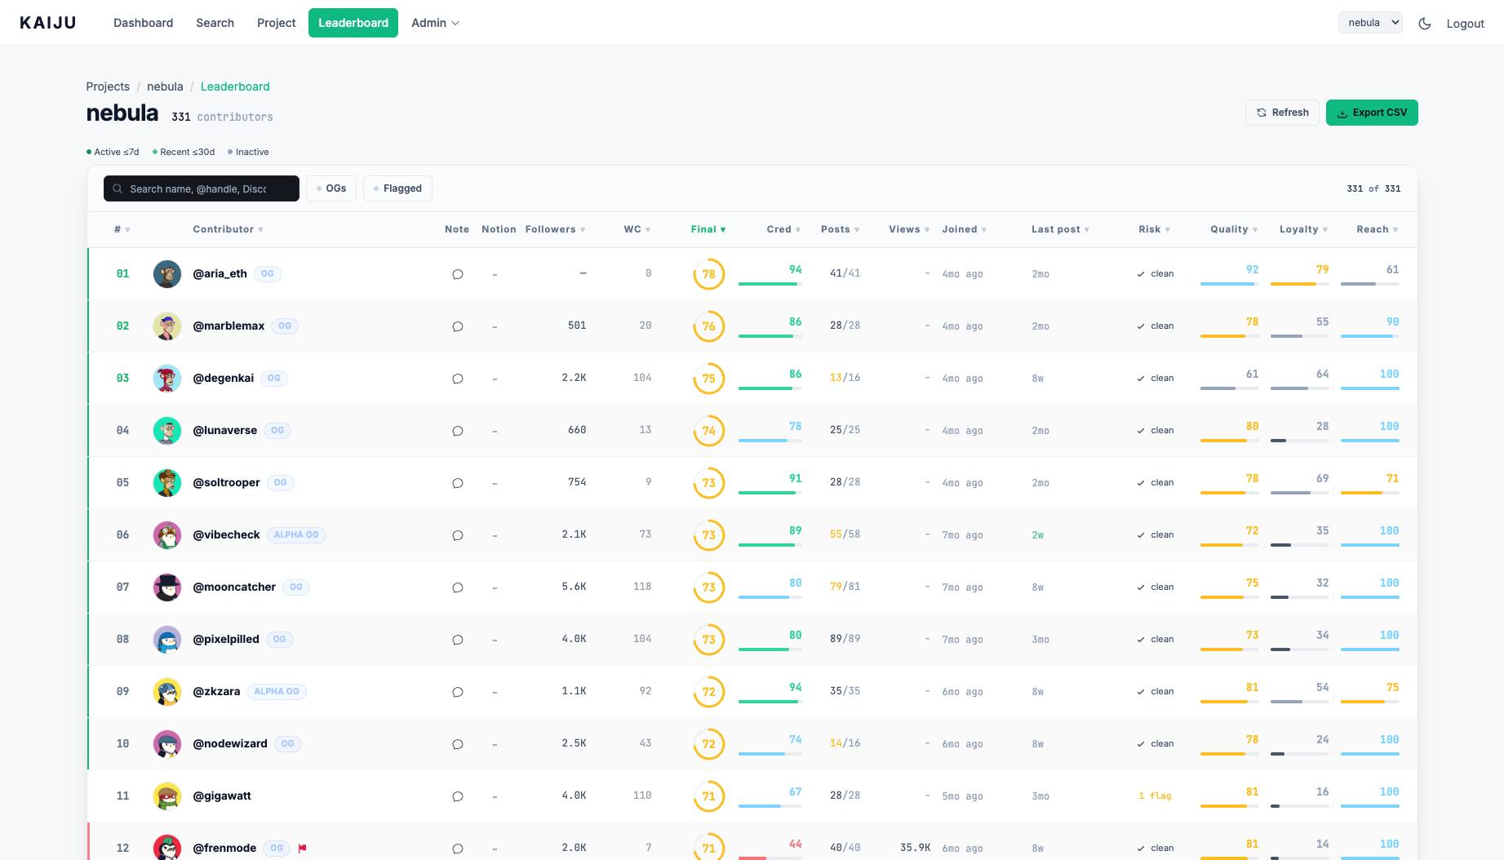Click the KAIJU logo

(48, 23)
